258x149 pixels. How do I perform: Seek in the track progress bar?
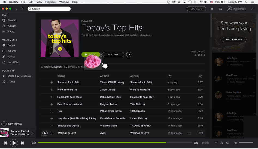115,143
